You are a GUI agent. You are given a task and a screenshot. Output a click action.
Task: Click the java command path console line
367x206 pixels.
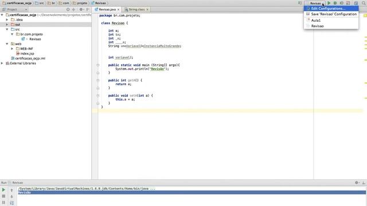coord(87,188)
